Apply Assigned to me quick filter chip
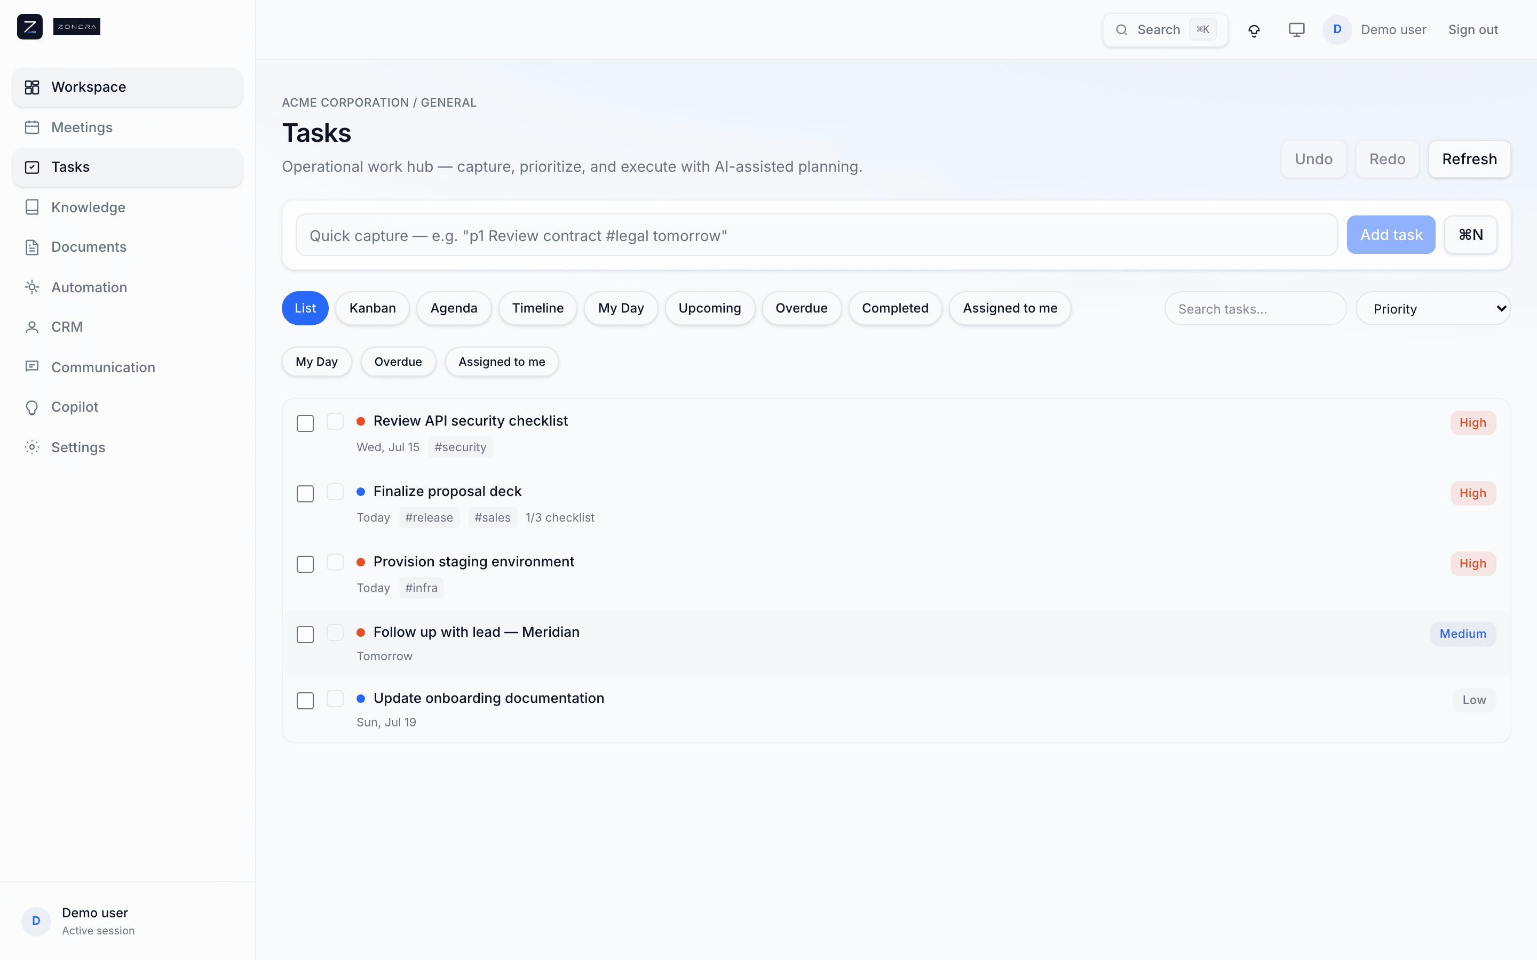The image size is (1537, 960). point(502,362)
